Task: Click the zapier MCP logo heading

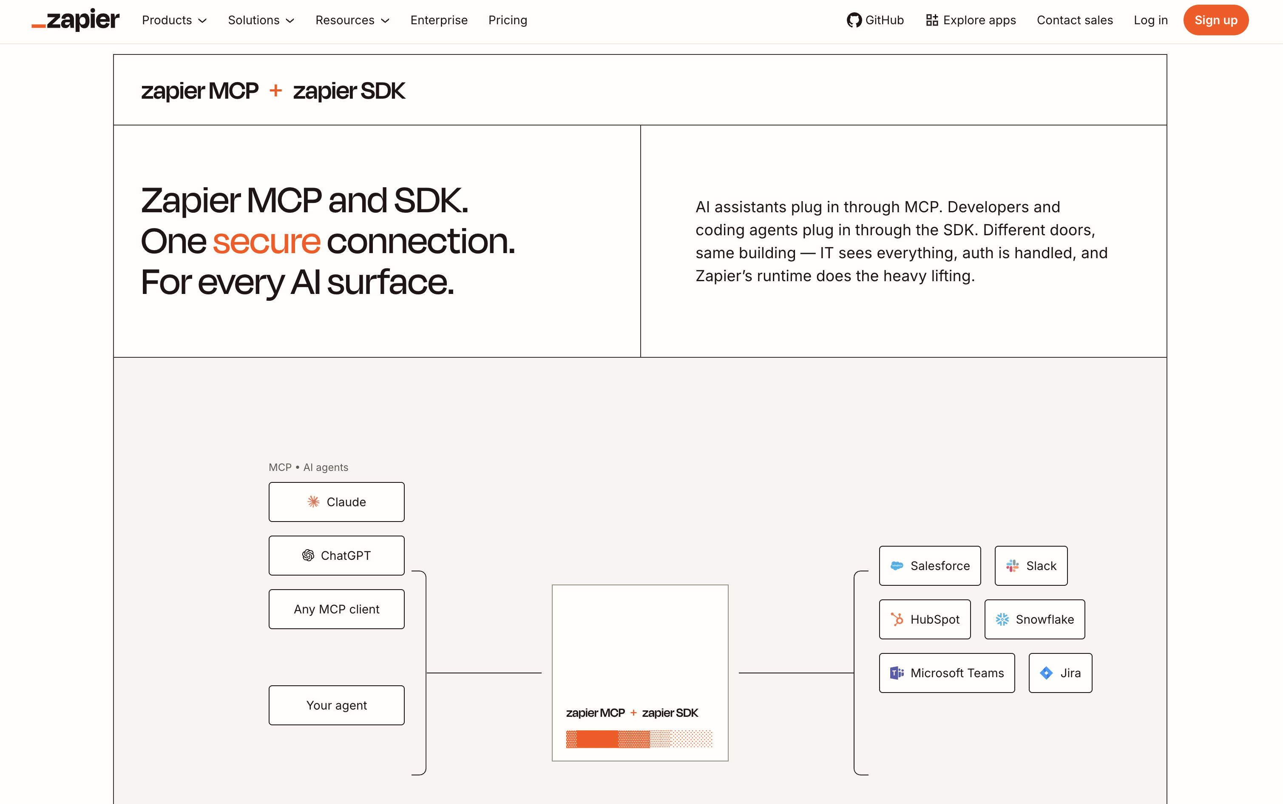Action: point(200,91)
